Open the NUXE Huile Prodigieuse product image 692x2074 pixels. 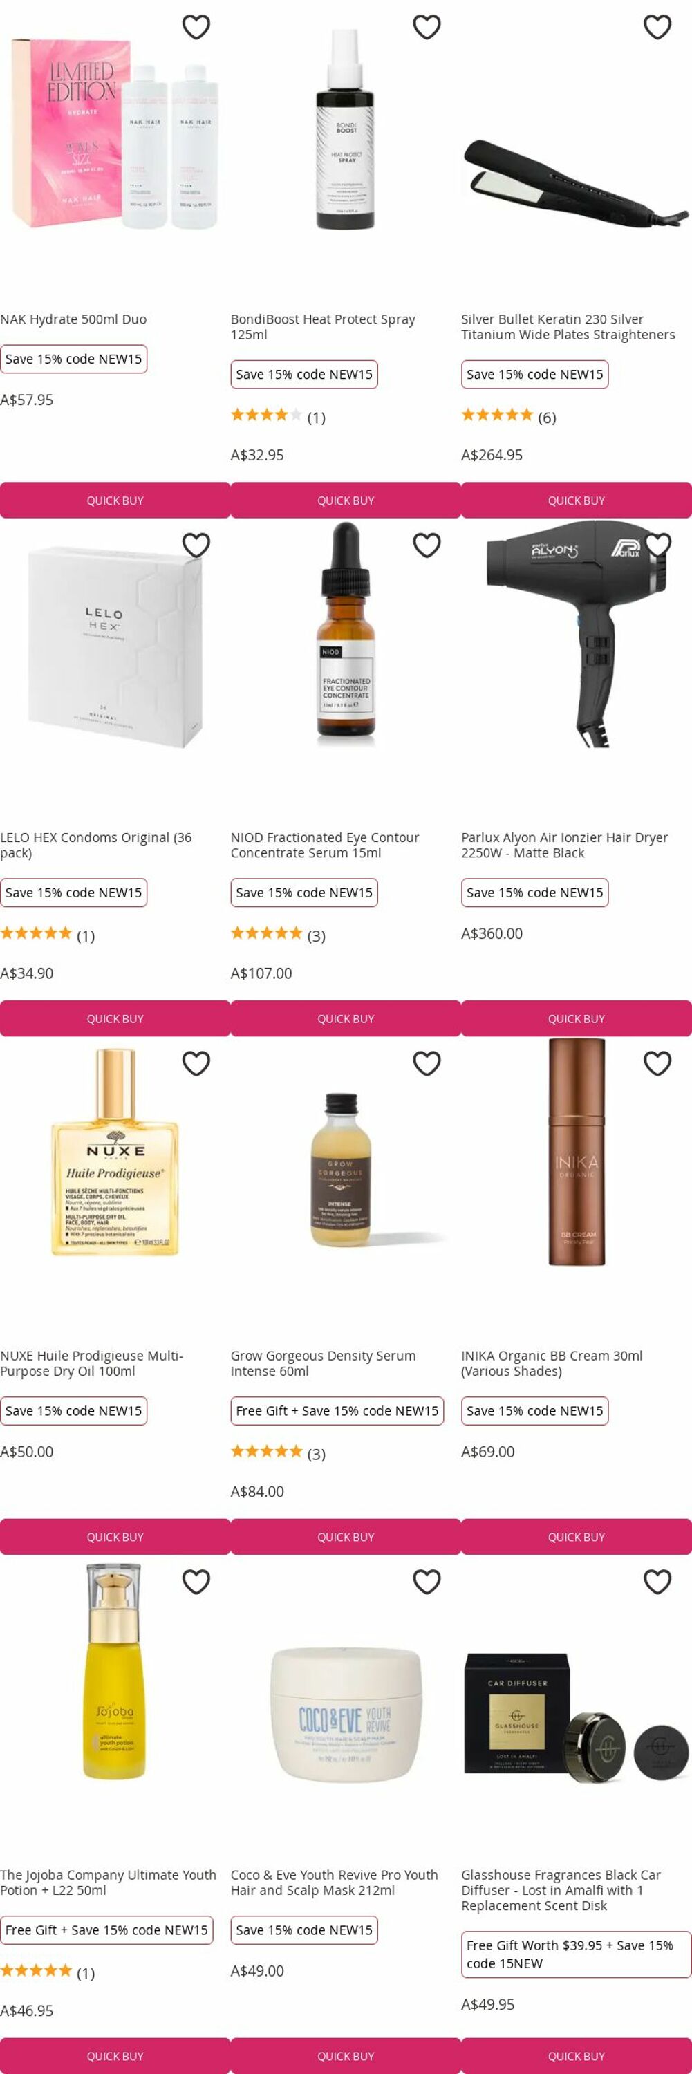[115, 1152]
